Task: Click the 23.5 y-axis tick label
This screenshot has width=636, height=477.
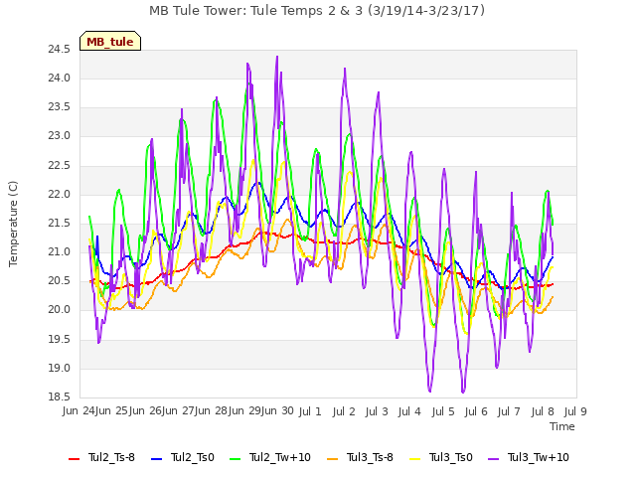Action: [x=60, y=107]
